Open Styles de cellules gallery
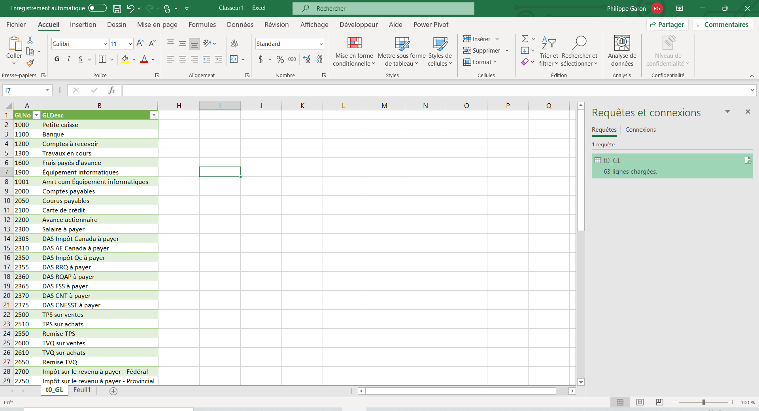The image size is (759, 411). point(439,51)
